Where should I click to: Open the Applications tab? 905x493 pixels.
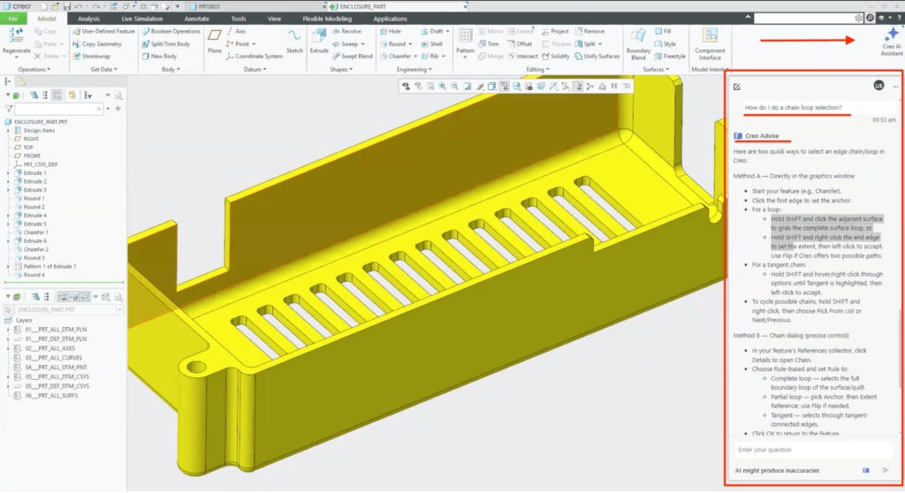coord(390,19)
